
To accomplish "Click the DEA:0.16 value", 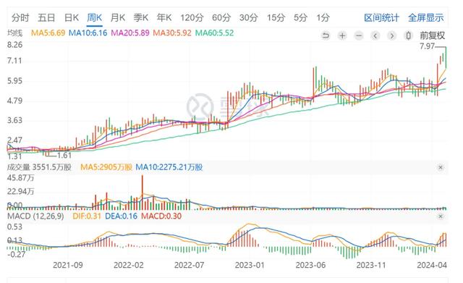I will pyautogui.click(x=121, y=216).
